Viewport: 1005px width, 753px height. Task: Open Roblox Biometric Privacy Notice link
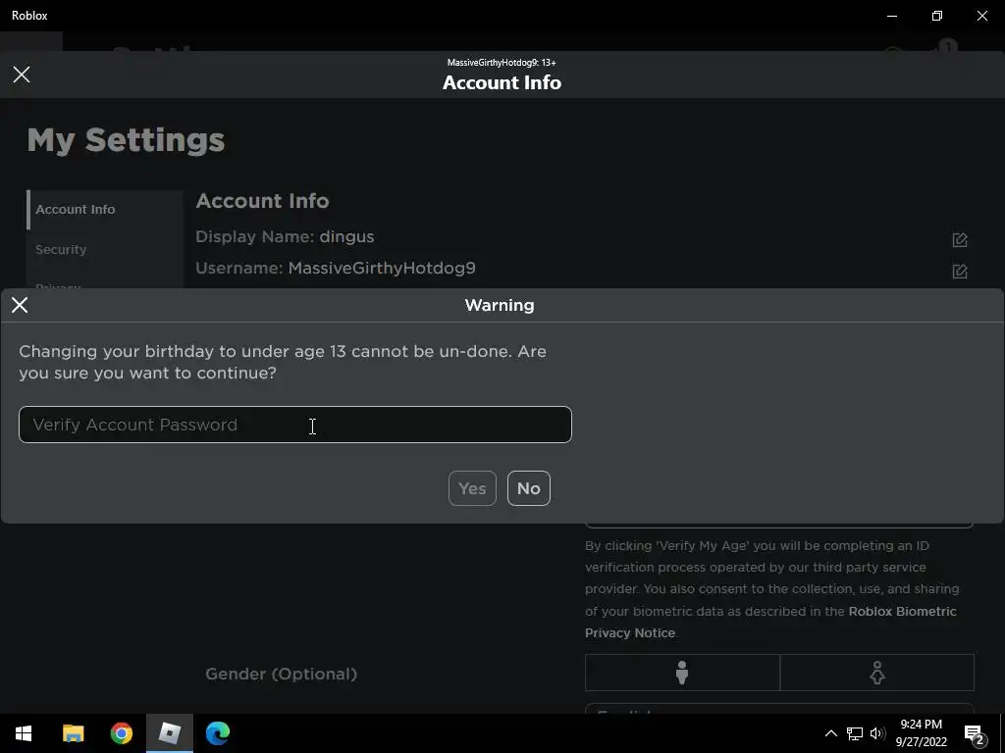(x=770, y=622)
